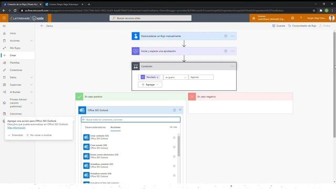The height and width of the screenshot is (189, 336).
Task: Dismiss the tip with Entendido
Action: (15, 135)
